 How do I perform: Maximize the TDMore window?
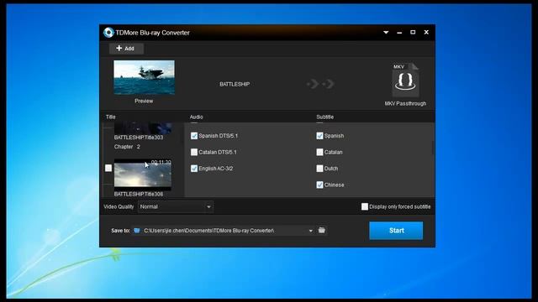point(413,32)
